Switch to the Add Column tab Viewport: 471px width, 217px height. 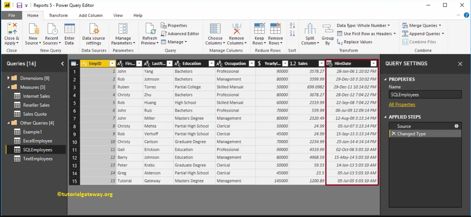click(x=91, y=15)
